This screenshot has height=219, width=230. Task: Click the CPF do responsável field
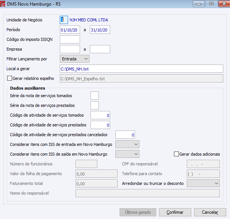point(203,164)
